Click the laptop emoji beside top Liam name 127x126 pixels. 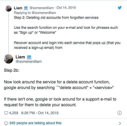point(26,8)
